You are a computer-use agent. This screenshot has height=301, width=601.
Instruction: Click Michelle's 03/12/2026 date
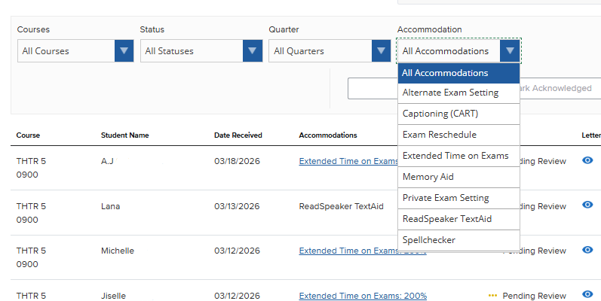pyautogui.click(x=237, y=251)
